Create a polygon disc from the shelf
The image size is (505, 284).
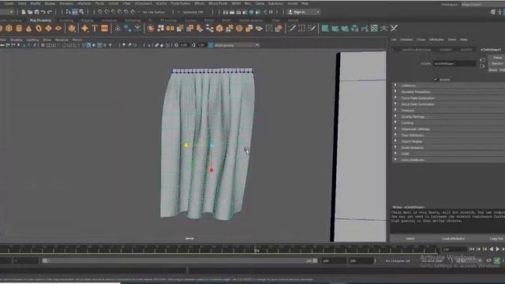58,28
